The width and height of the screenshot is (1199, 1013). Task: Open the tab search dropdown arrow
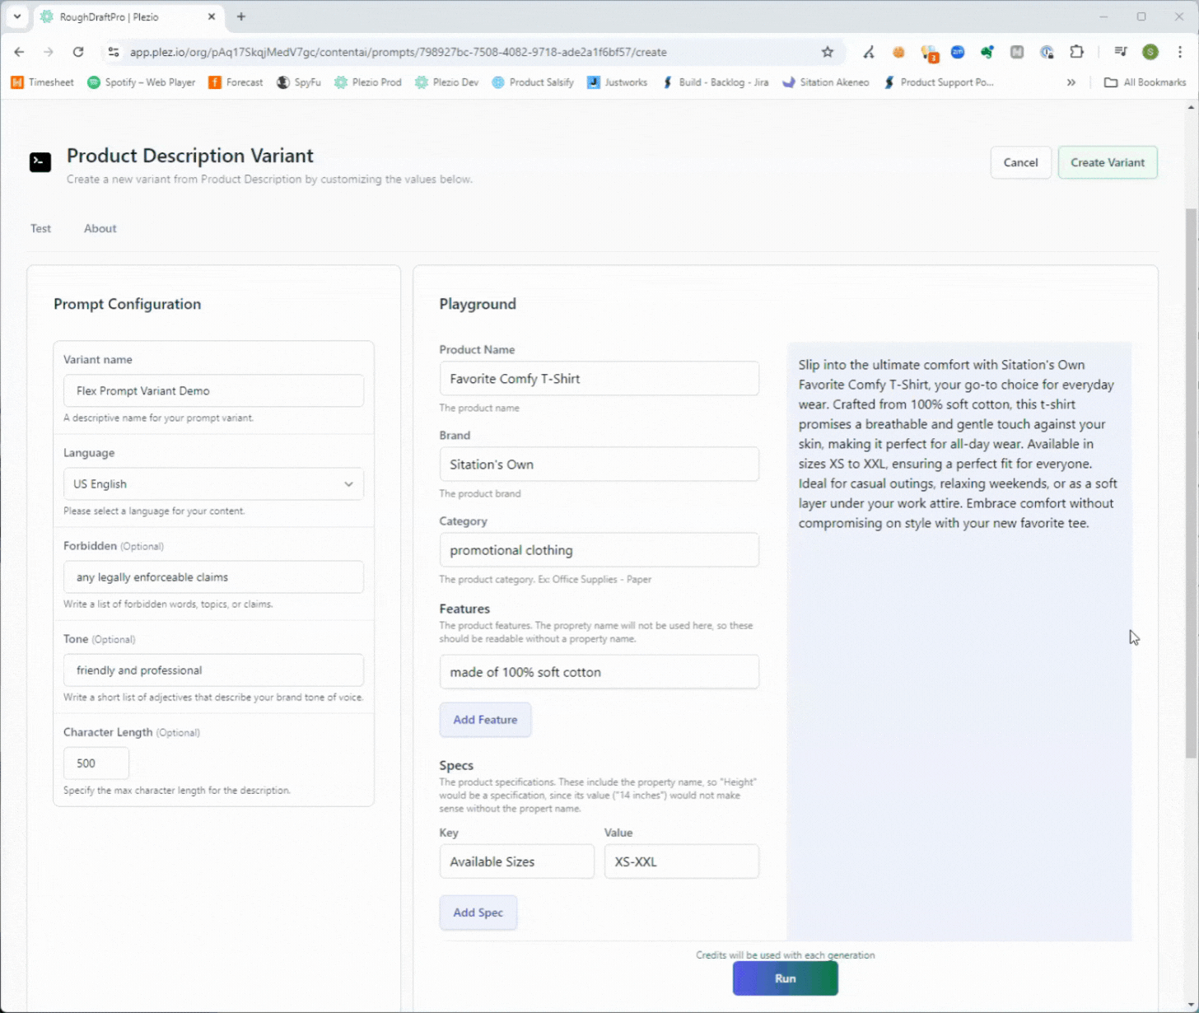point(16,16)
